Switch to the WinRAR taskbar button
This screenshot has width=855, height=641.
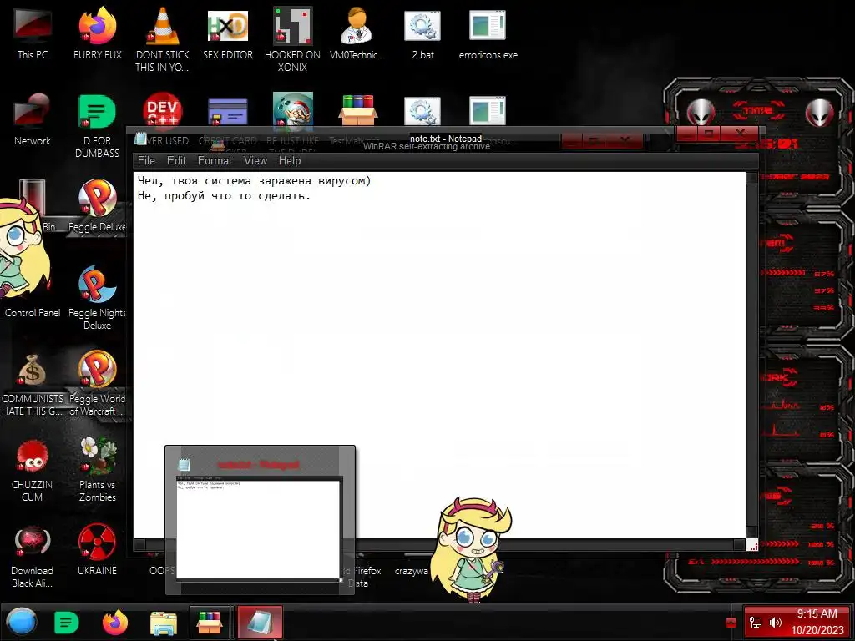[210, 623]
